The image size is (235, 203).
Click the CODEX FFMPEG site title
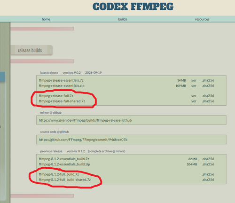click(133, 7)
